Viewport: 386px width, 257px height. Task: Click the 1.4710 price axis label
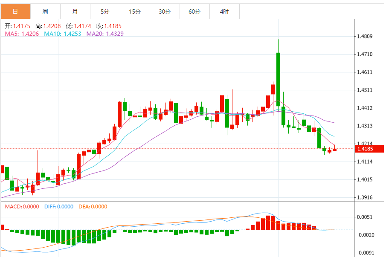tap(365, 55)
